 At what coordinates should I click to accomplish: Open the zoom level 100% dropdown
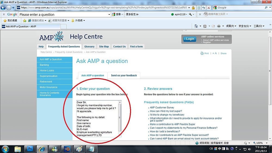267,143
